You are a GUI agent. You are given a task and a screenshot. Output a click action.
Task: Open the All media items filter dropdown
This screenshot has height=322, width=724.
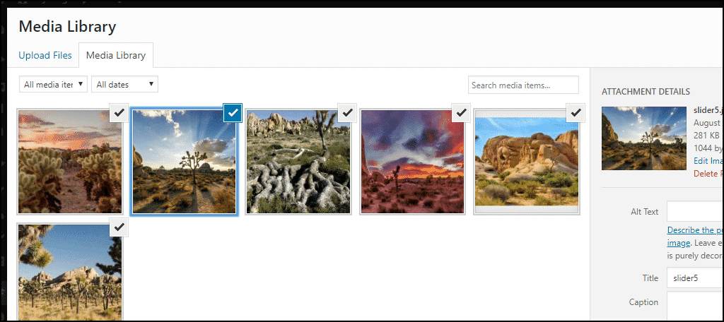(54, 85)
